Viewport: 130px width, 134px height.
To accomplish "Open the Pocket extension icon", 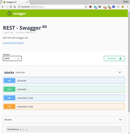I will click(x=100, y=7).
